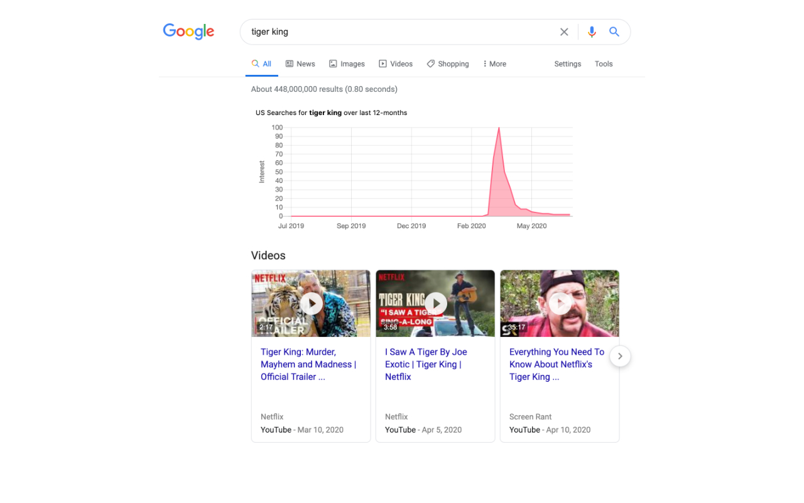Click the Interest y-axis label
804x503 pixels.
pyautogui.click(x=262, y=172)
